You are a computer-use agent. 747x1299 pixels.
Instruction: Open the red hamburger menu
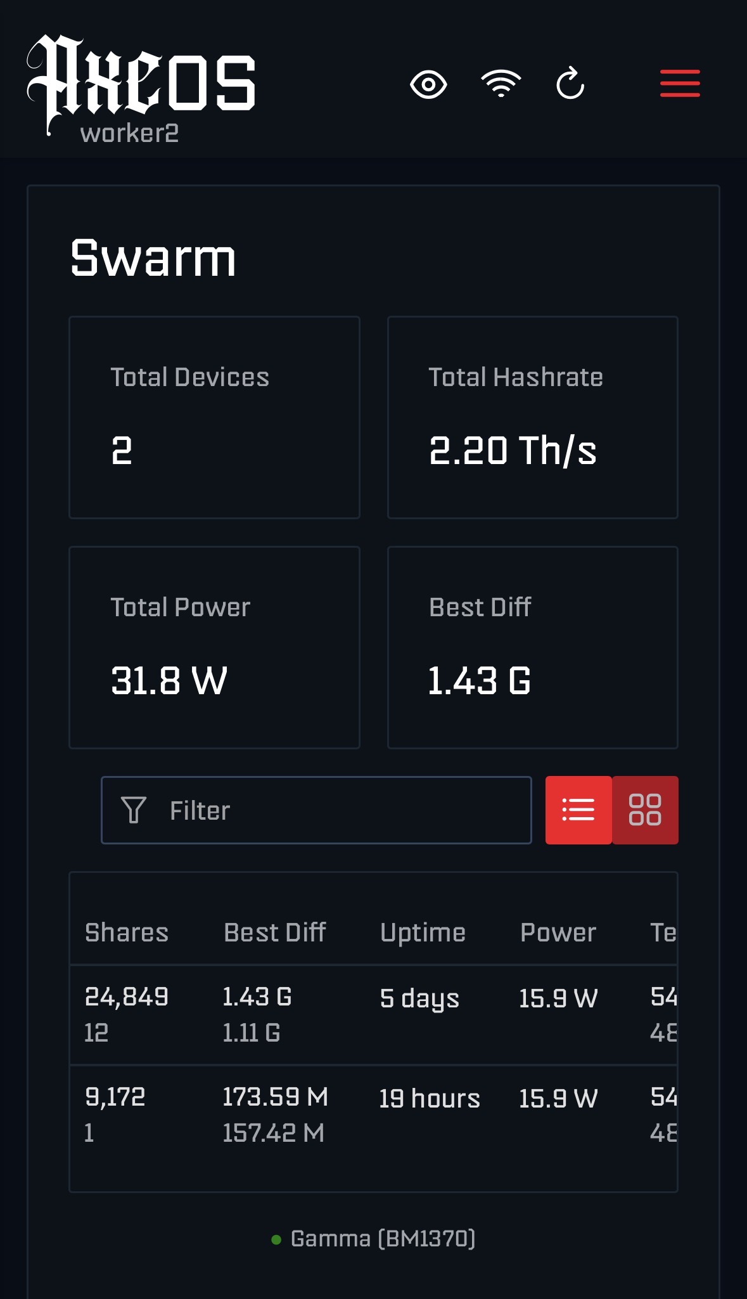tap(680, 84)
